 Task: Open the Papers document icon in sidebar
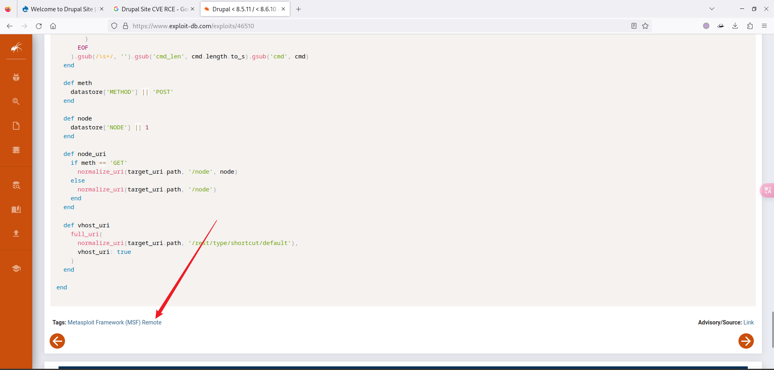tap(16, 126)
